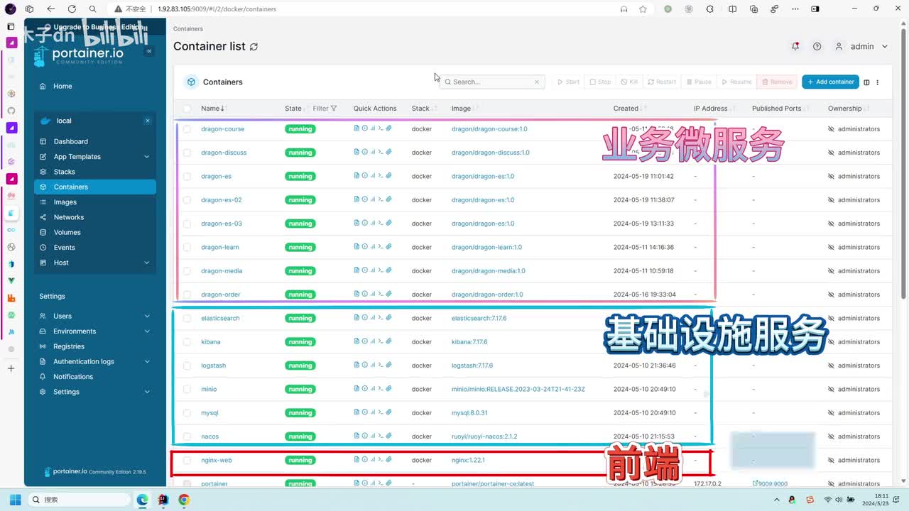Expand Authentication logs section
The image size is (909, 511).
(94, 361)
